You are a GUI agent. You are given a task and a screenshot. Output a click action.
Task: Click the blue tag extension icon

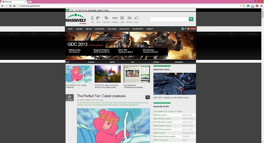(x=248, y=6)
